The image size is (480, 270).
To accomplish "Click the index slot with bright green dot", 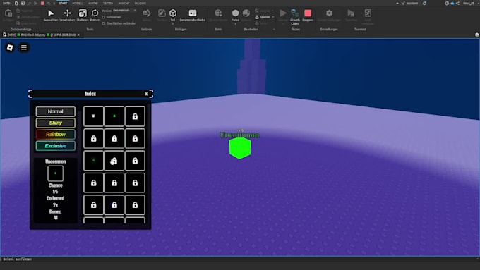I will pos(114,116).
